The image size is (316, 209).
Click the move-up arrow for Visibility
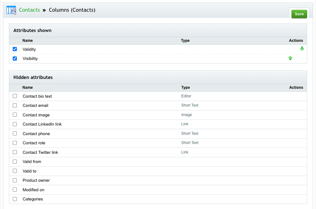[290, 58]
